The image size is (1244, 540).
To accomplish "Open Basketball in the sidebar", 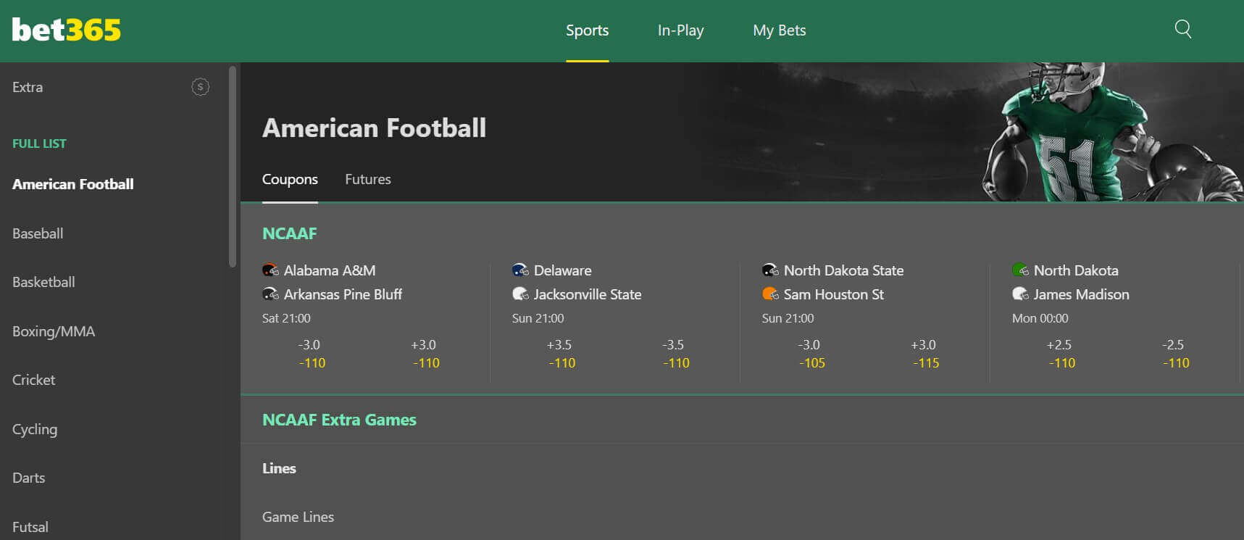I will click(43, 282).
